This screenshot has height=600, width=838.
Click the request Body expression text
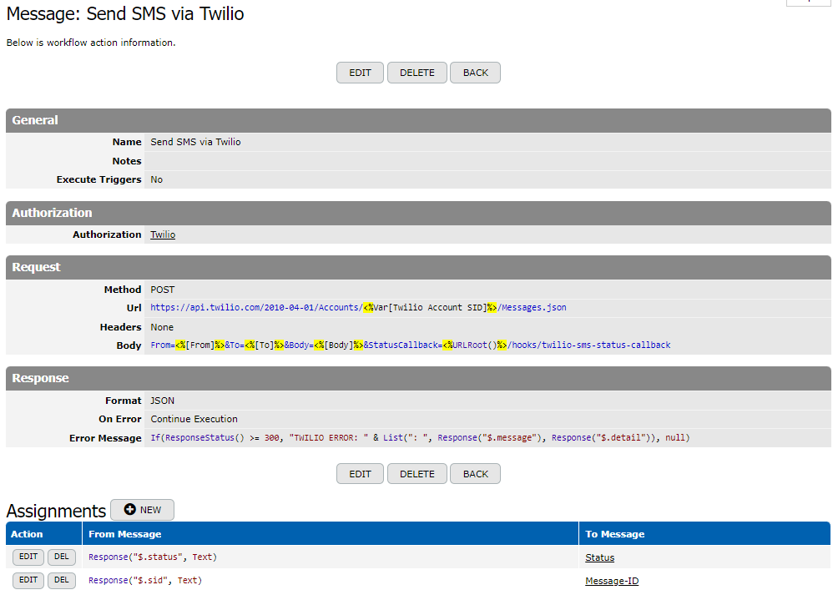pyautogui.click(x=410, y=345)
